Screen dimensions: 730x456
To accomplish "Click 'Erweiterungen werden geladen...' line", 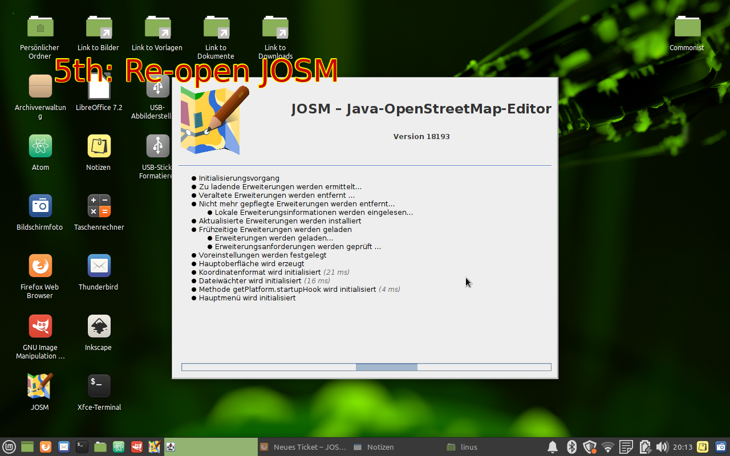I will 274,238.
